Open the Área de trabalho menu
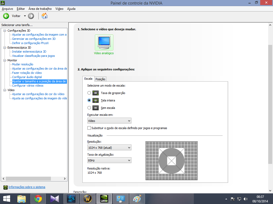 click(x=40, y=9)
